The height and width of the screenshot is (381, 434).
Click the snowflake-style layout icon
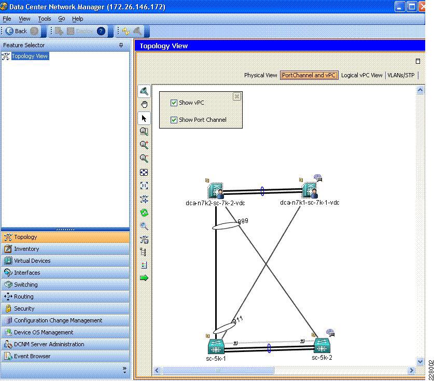[144, 199]
